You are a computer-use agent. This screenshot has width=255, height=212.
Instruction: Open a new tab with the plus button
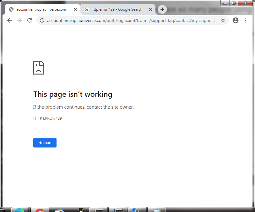pos(162,9)
